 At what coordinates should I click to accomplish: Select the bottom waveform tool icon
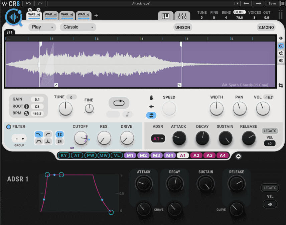281,61
